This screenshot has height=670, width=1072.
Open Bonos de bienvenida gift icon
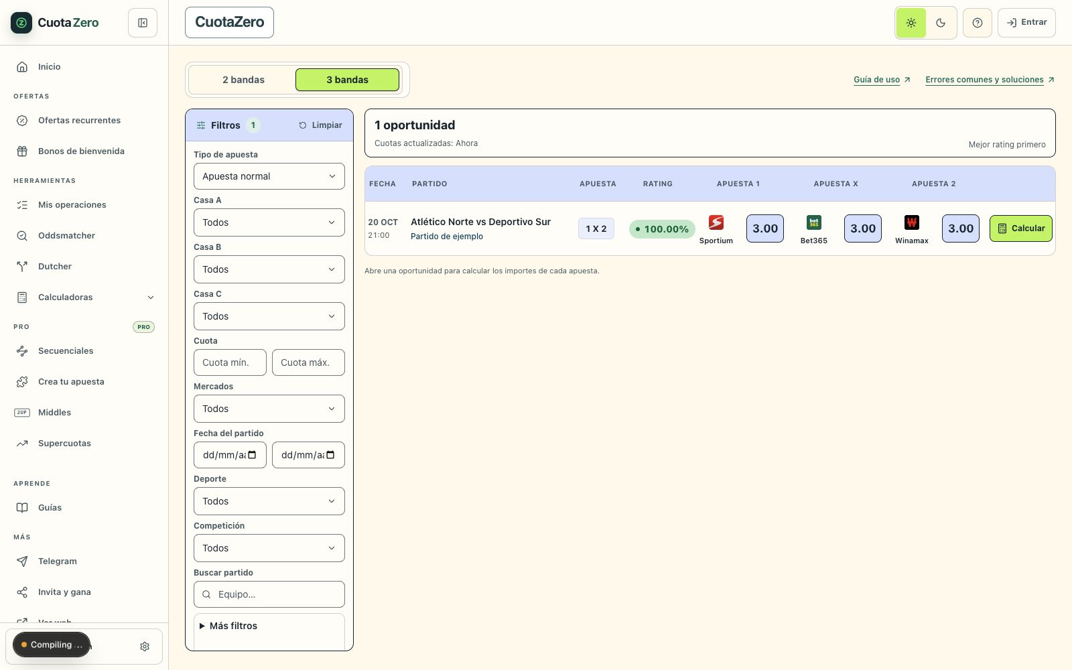point(22,151)
